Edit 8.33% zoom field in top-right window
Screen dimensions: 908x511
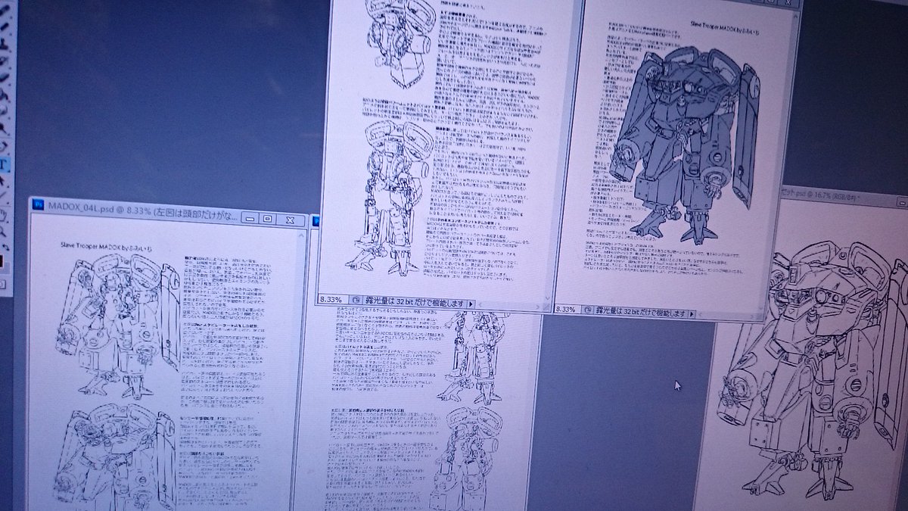tap(567, 310)
